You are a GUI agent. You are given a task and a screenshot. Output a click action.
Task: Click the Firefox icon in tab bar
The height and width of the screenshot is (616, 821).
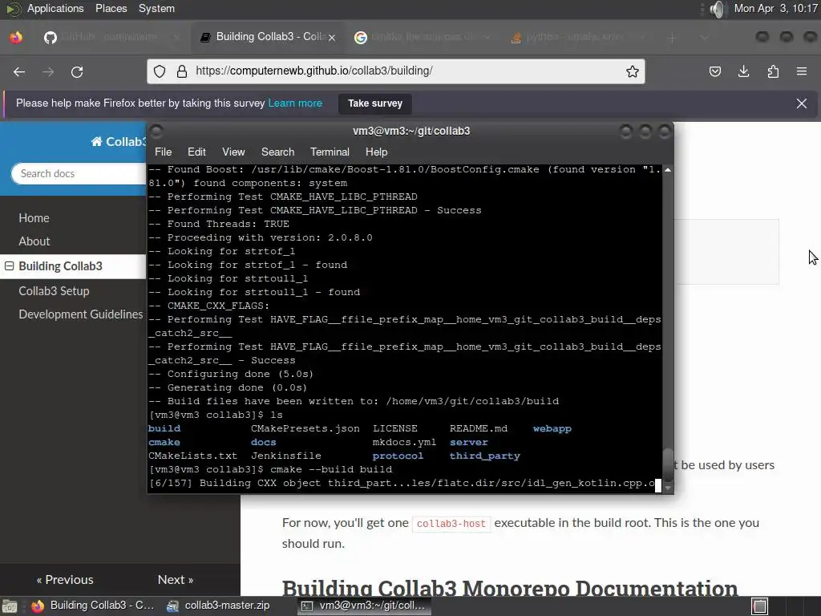pos(16,37)
